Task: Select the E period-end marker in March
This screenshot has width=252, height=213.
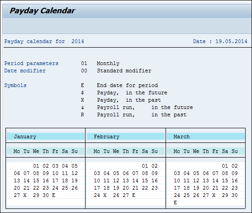Action: 175,202
